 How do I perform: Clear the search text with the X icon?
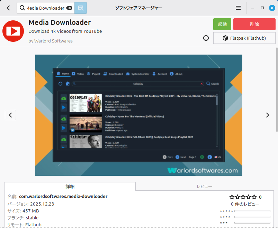point(69,8)
